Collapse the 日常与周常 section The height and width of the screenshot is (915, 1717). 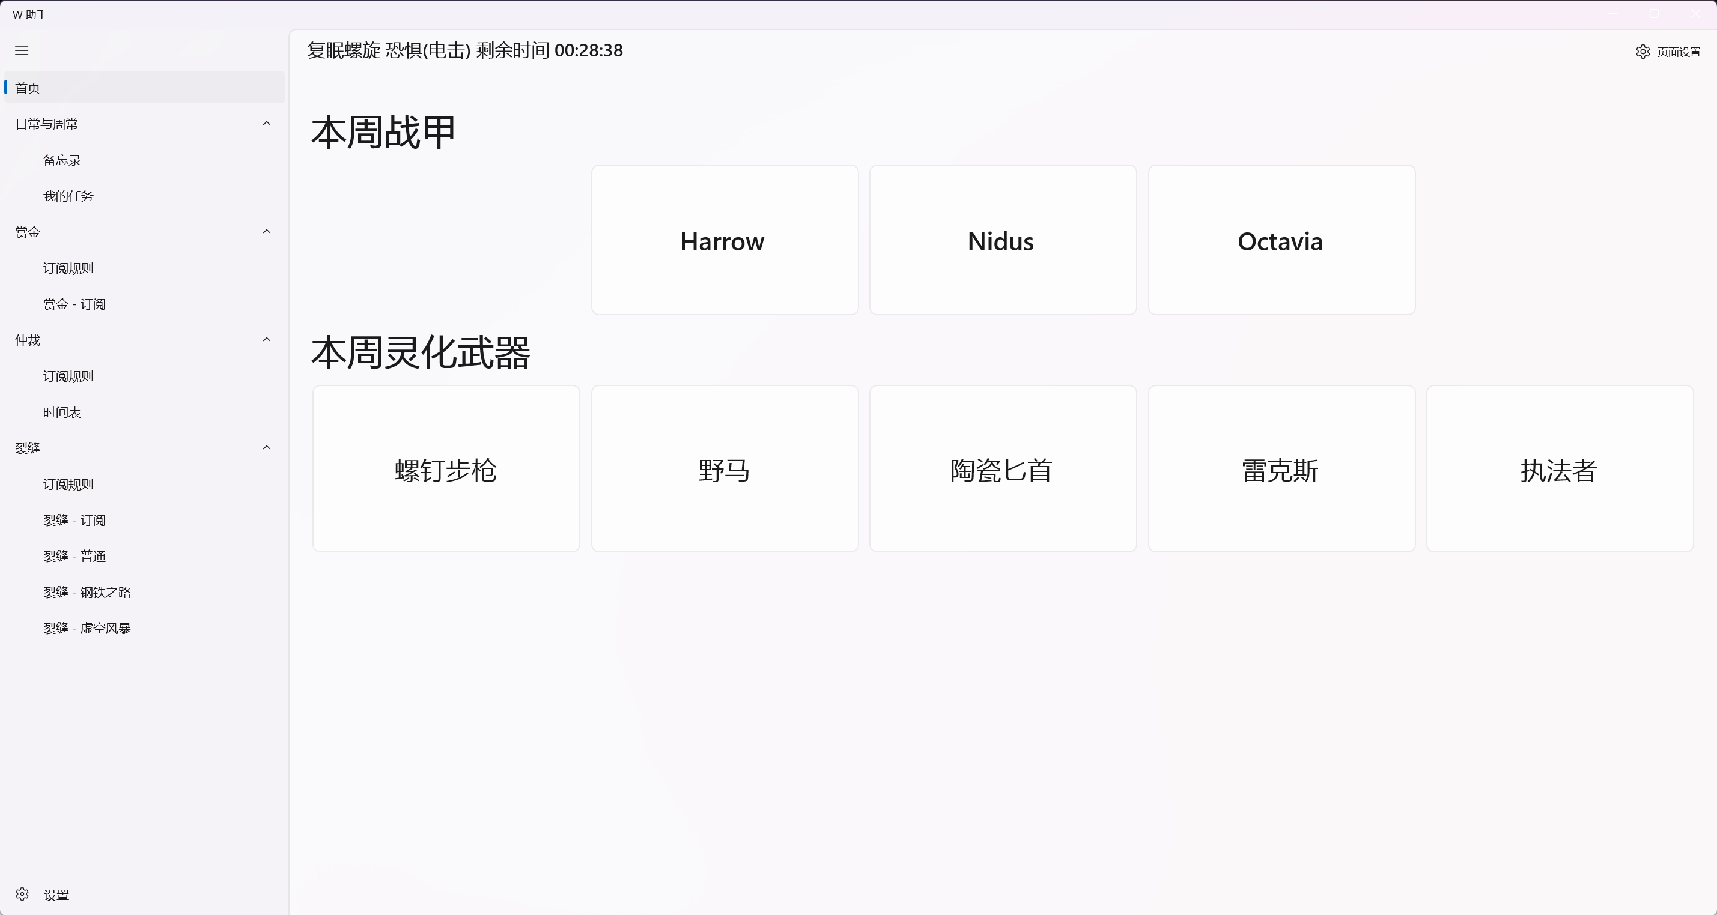click(x=267, y=124)
